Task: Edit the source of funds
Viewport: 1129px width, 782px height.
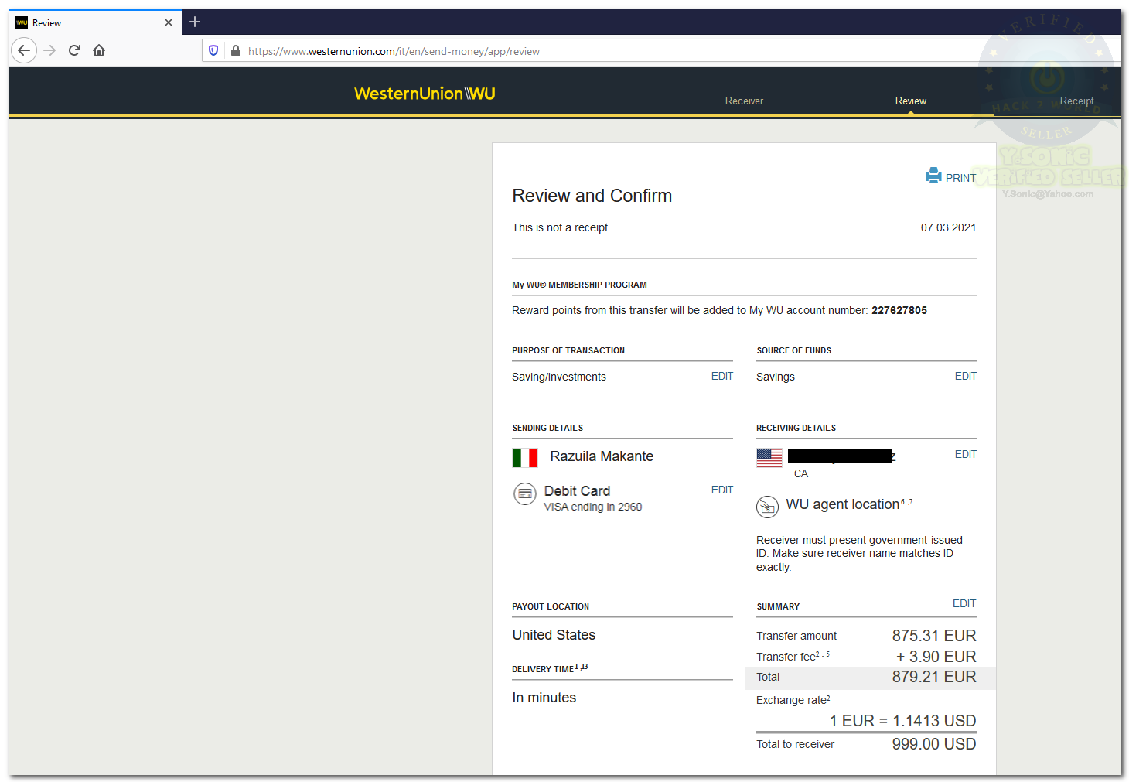Action: [x=966, y=376]
